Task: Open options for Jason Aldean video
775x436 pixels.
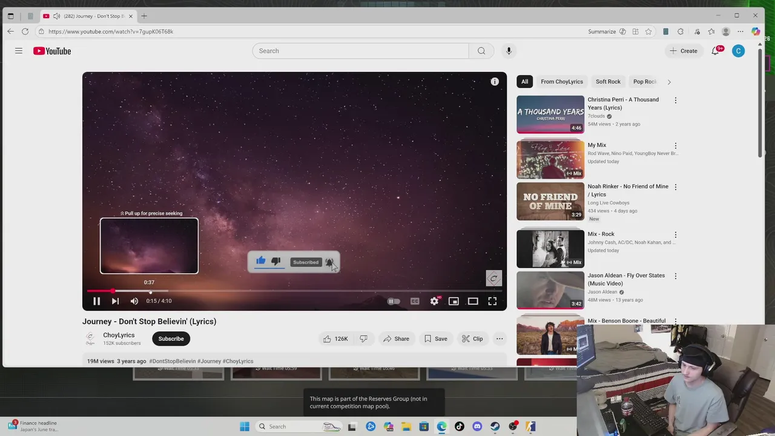Action: pyautogui.click(x=676, y=276)
